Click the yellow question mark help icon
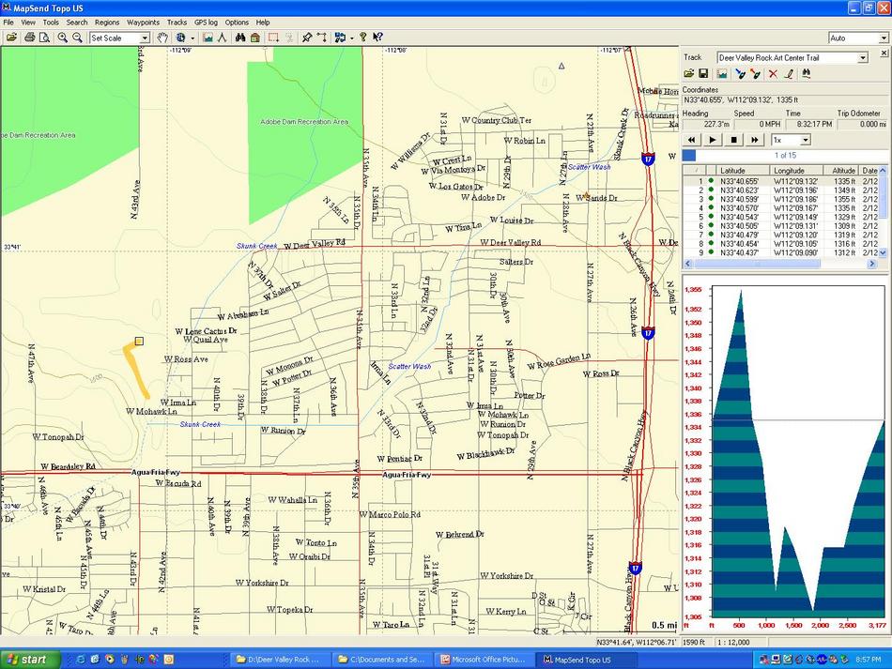Viewport: 892px width, 669px height. (363, 38)
